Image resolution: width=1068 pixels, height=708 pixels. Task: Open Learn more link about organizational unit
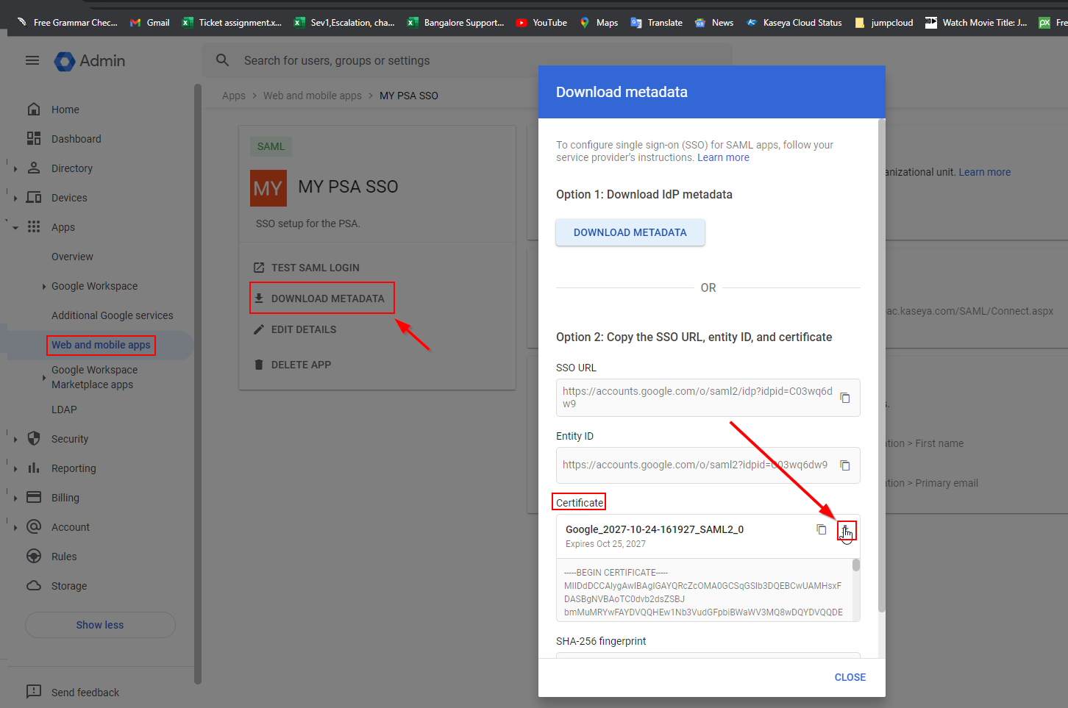985,172
